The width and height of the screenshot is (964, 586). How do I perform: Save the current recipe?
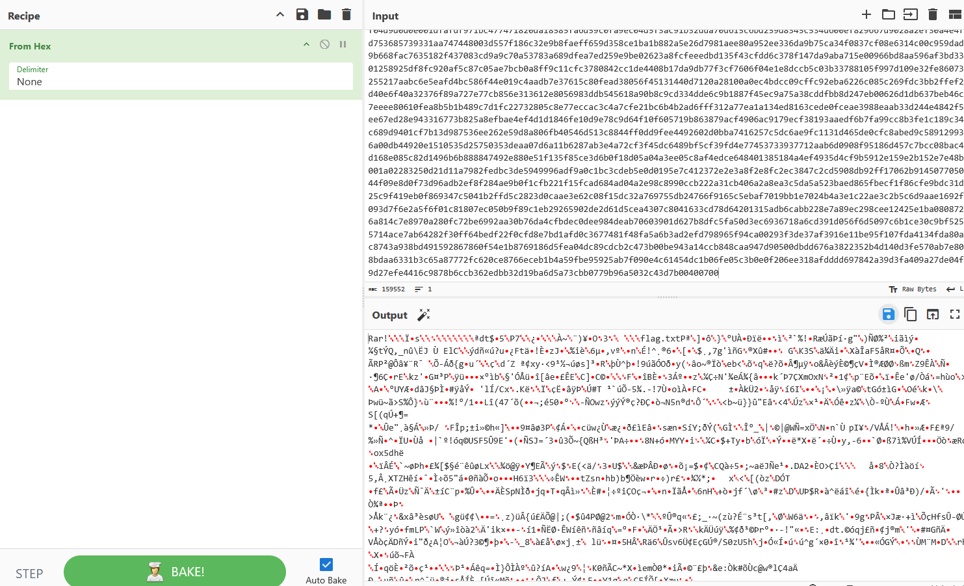pyautogui.click(x=302, y=14)
